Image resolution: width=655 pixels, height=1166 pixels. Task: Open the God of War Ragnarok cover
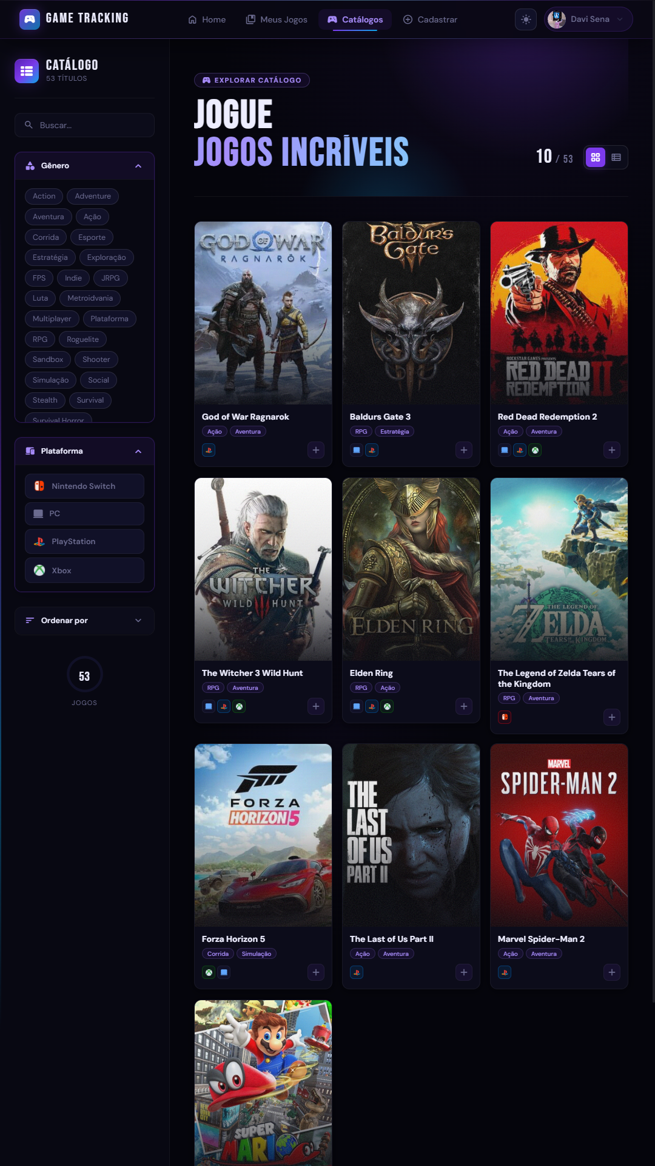[x=263, y=313]
